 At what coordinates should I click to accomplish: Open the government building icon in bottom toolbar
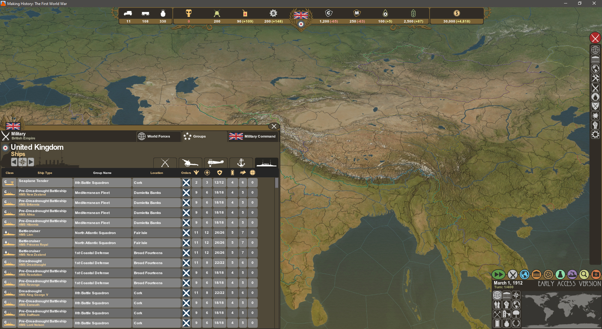tap(536, 275)
